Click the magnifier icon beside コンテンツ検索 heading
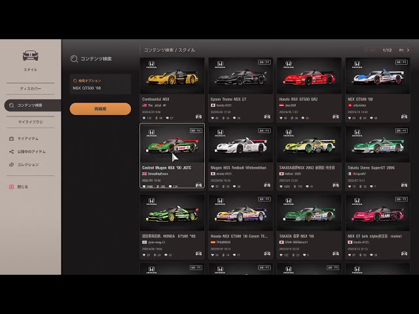Viewport: 419px width, 314px height. (74, 59)
